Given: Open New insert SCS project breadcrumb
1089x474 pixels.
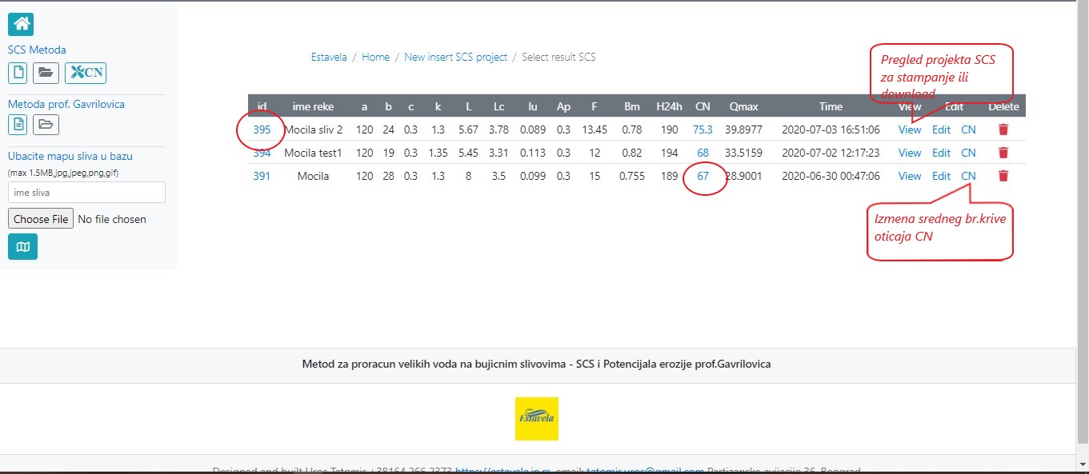Looking at the screenshot, I should [x=455, y=58].
